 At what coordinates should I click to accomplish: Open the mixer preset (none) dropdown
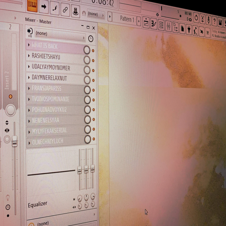(60, 34)
